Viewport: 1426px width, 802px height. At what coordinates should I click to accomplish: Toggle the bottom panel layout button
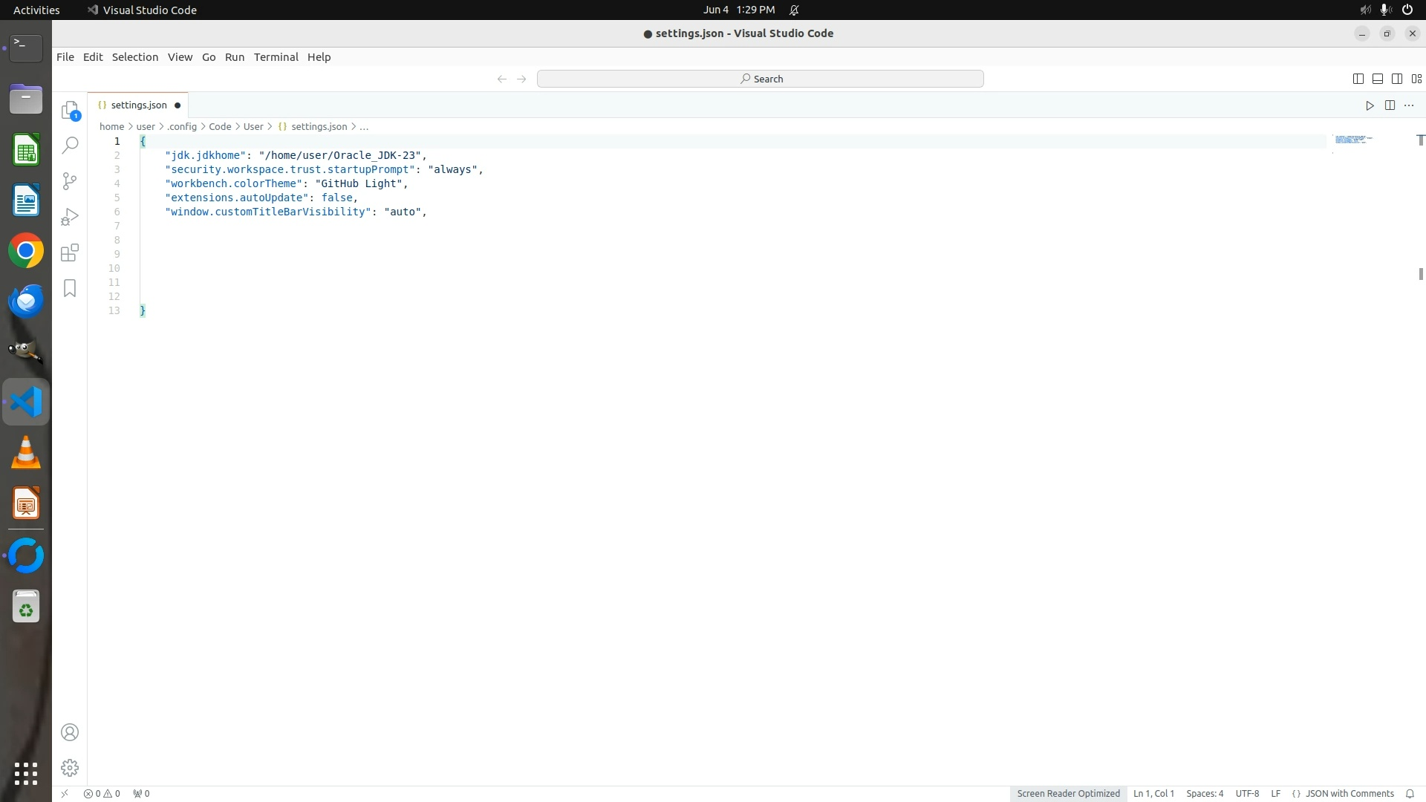(1377, 79)
